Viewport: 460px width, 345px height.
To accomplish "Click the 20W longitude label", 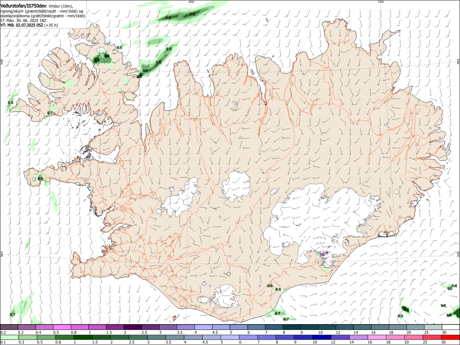I will 191,2.
